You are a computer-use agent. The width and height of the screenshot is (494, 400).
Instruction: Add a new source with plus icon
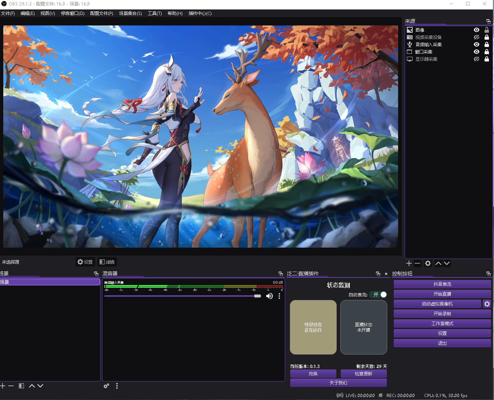[409, 263]
